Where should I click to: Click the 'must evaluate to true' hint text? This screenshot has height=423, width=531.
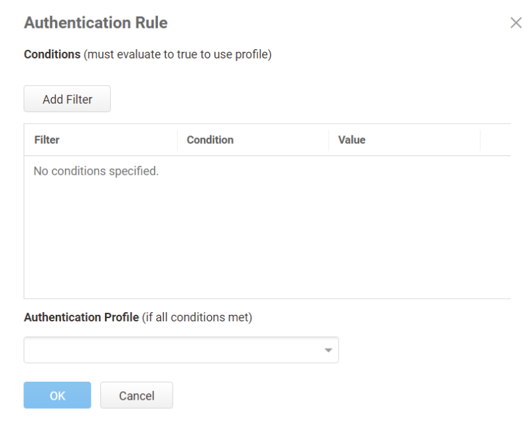pos(178,54)
